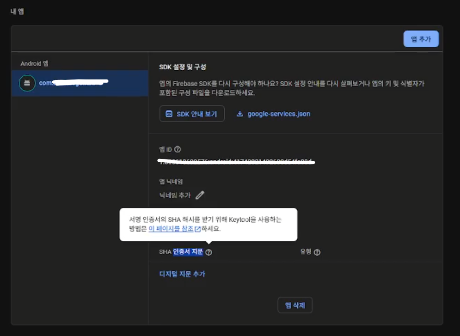Follow the 이 페이지를 참조 tooltip link
Image resolution: width=460 pixels, height=336 pixels.
tap(171, 229)
